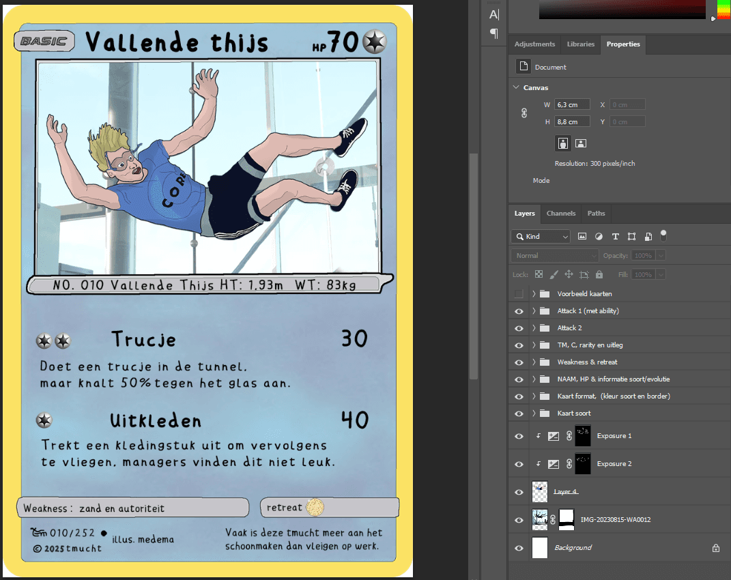Open the Fill dropdown arrow
Screen dimensions: 731x580
[x=661, y=274]
